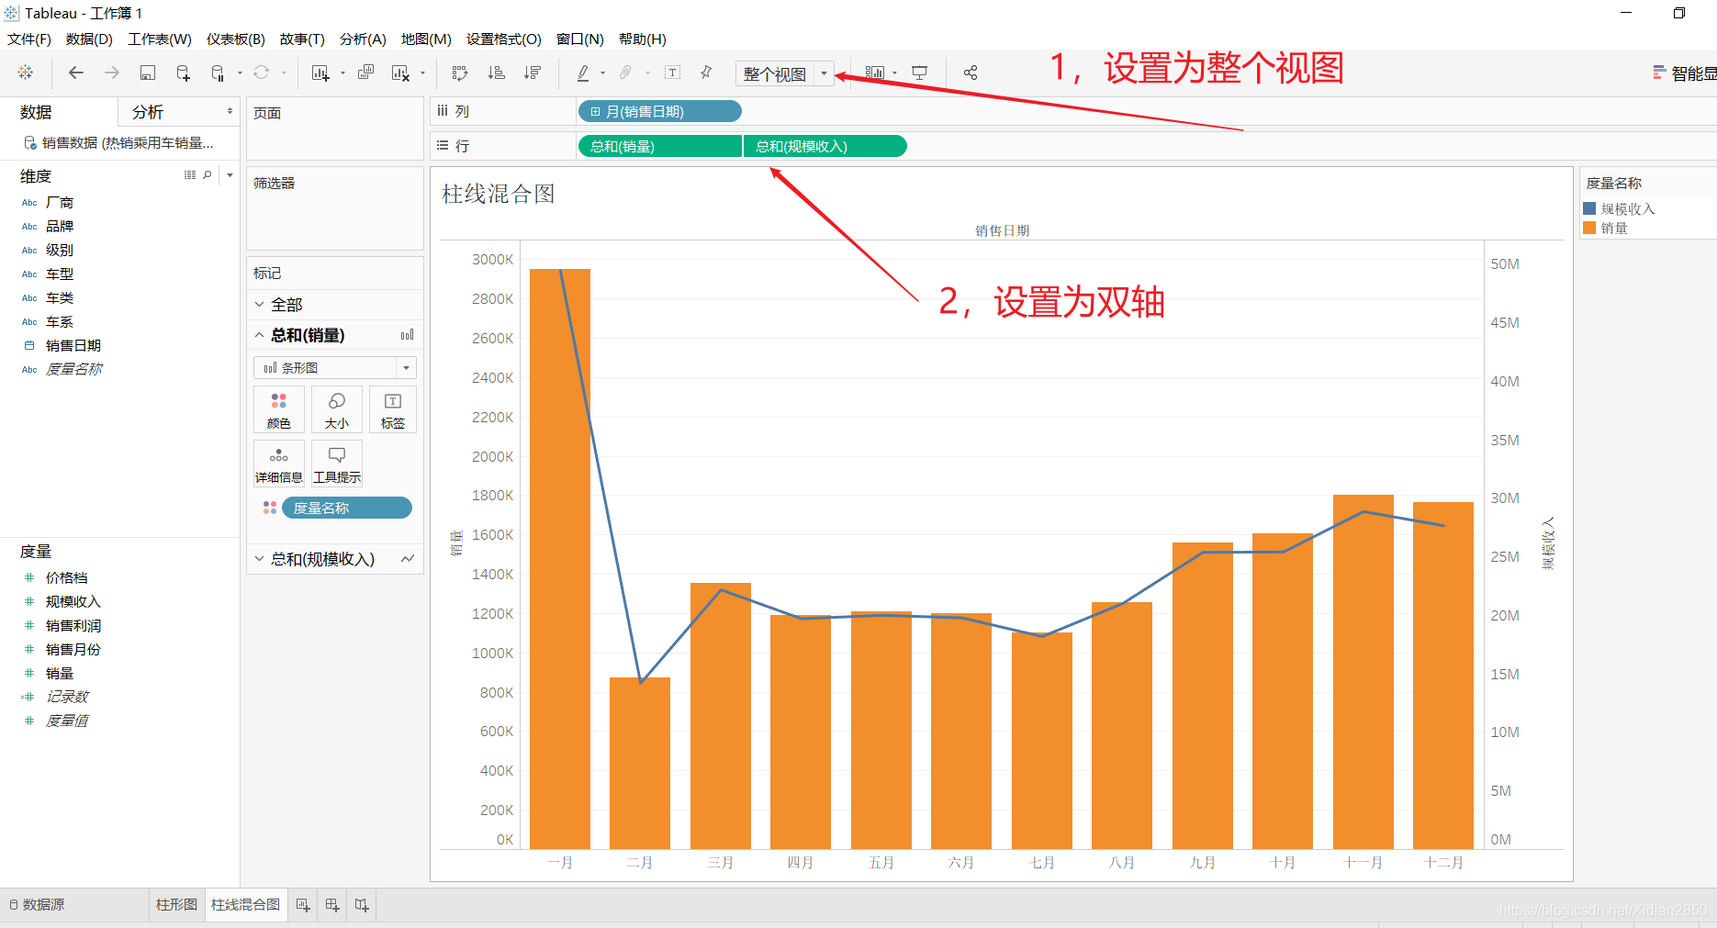The height and width of the screenshot is (928, 1717).
Task: Create a new worksheet from toolbar
Action: [x=320, y=73]
